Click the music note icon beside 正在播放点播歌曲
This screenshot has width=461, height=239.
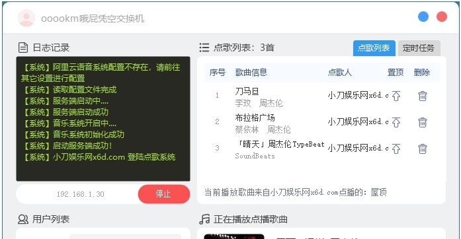pos(204,219)
